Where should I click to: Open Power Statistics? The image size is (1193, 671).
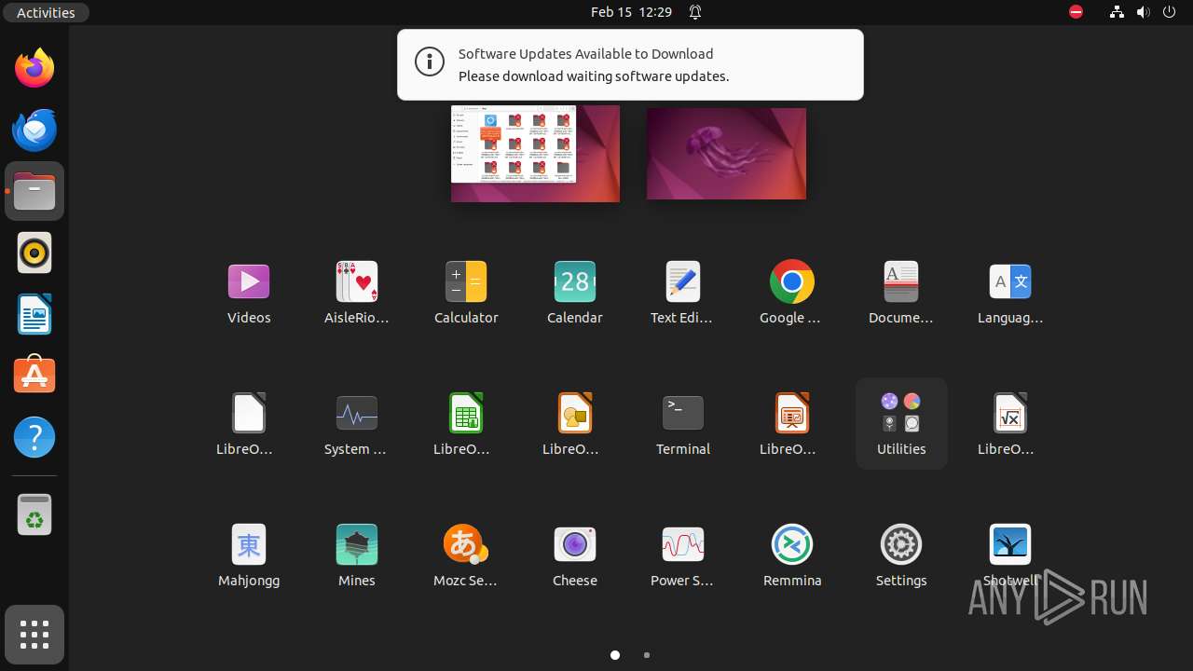click(683, 555)
